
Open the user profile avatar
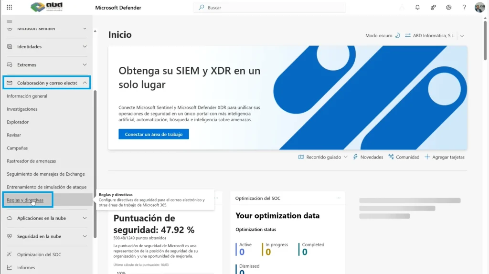click(479, 7)
